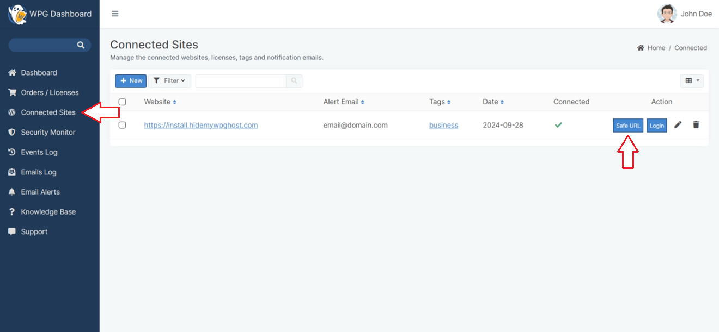
Task: Go to Orders / Licenses in the sidebar
Action: pyautogui.click(x=50, y=92)
